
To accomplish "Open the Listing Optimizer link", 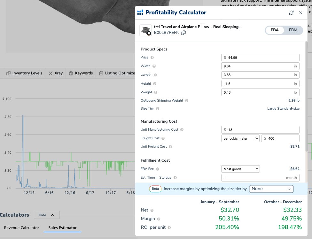I will tap(120, 73).
